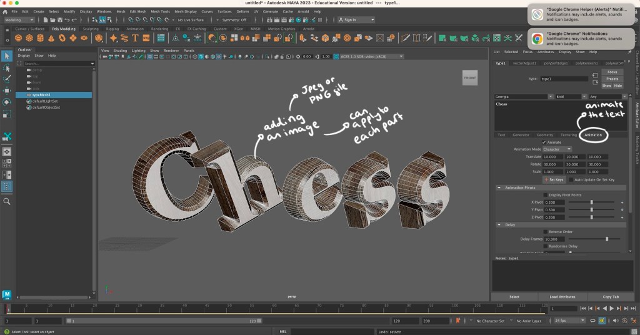Open the Mesh Tools menu
The width and height of the screenshot is (640, 335).
tap(160, 11)
